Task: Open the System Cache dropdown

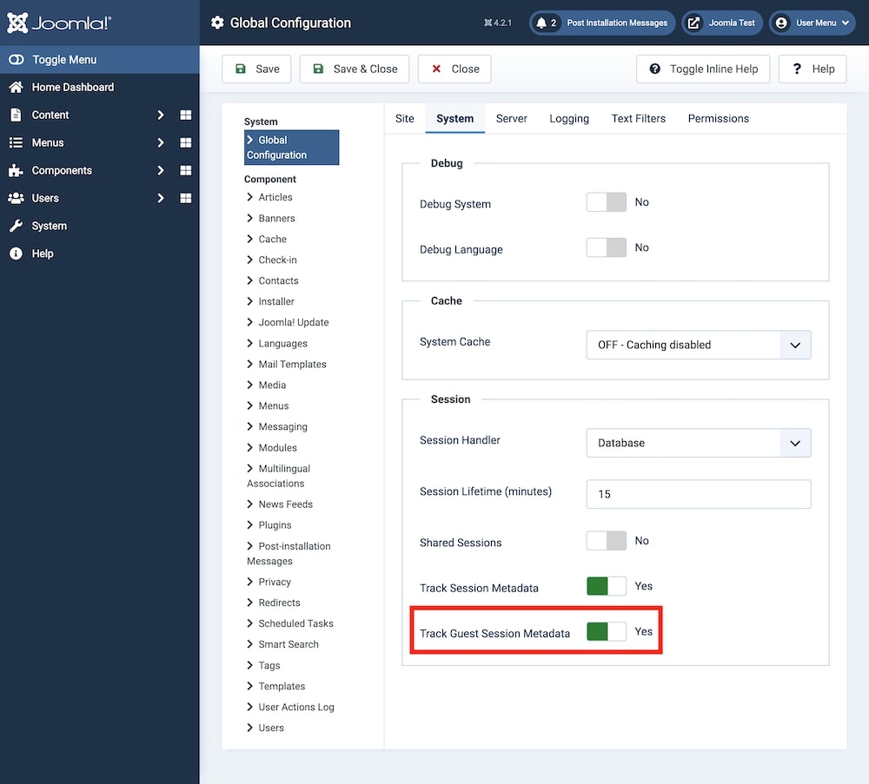Action: pos(699,345)
